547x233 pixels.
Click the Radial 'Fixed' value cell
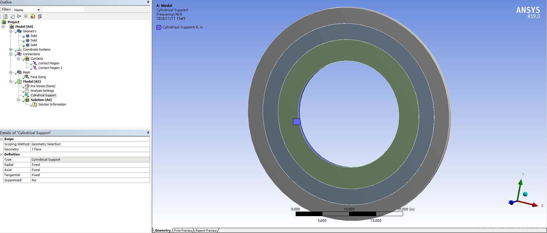point(90,165)
